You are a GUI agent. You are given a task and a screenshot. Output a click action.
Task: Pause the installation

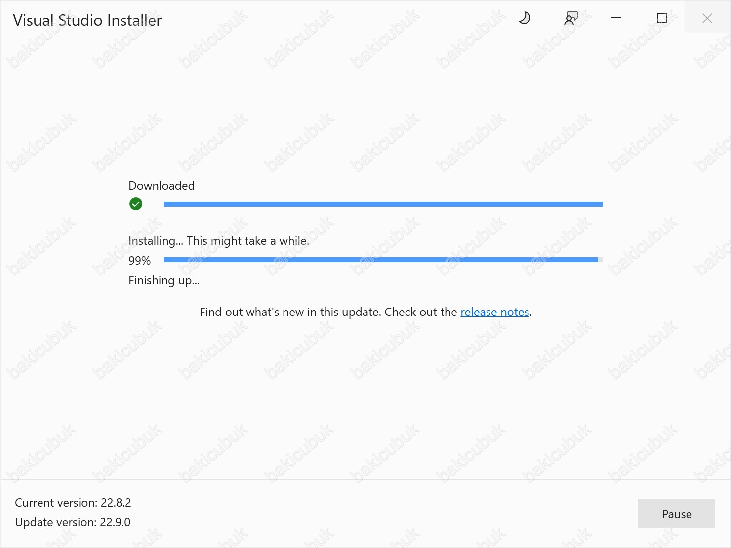coord(677,514)
